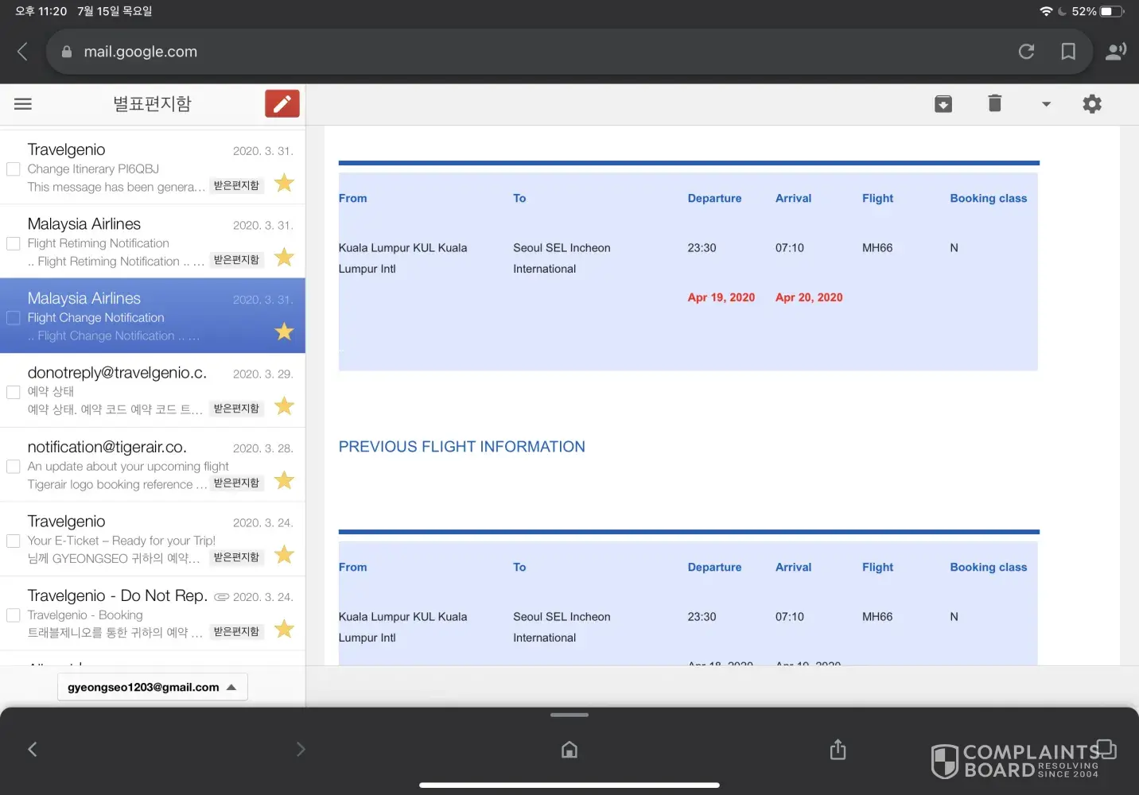Screen dimensions: 1139x795
Task: Click the red compose pencil button
Action: tap(282, 104)
